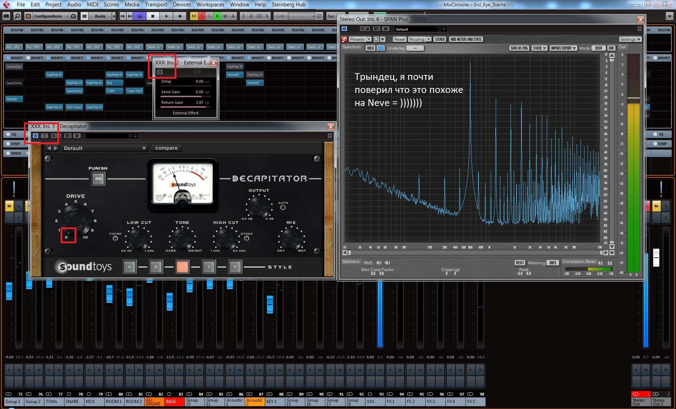This screenshot has width=676, height=409.
Task: Click the Decapitator MIX knob
Action: coord(291,238)
